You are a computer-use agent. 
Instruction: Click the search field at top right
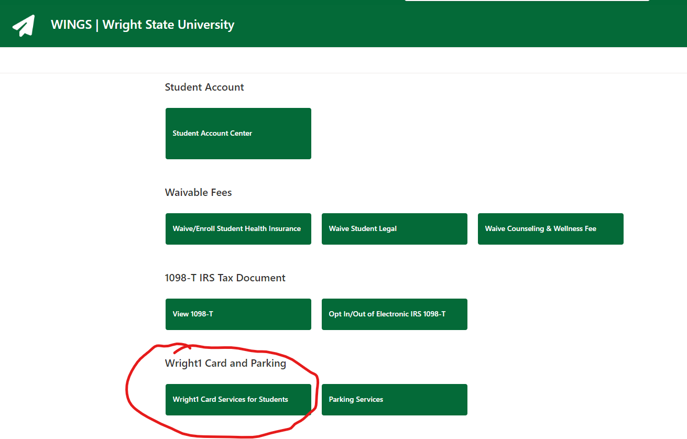(x=526, y=2)
